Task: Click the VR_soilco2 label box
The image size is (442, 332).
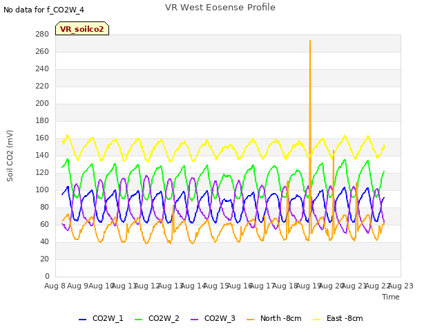Action: (82, 28)
